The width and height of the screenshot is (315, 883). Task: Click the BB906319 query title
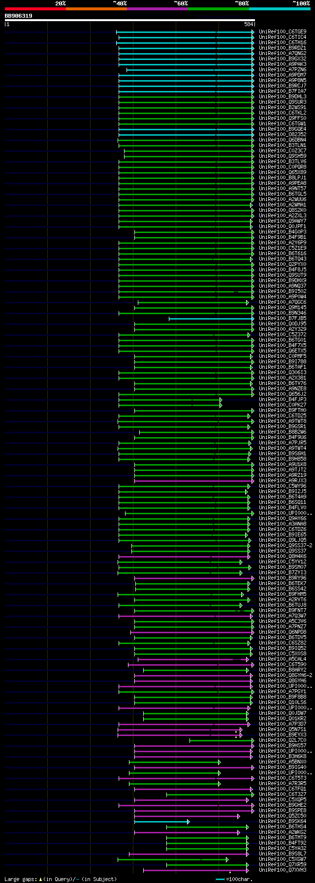(19, 16)
